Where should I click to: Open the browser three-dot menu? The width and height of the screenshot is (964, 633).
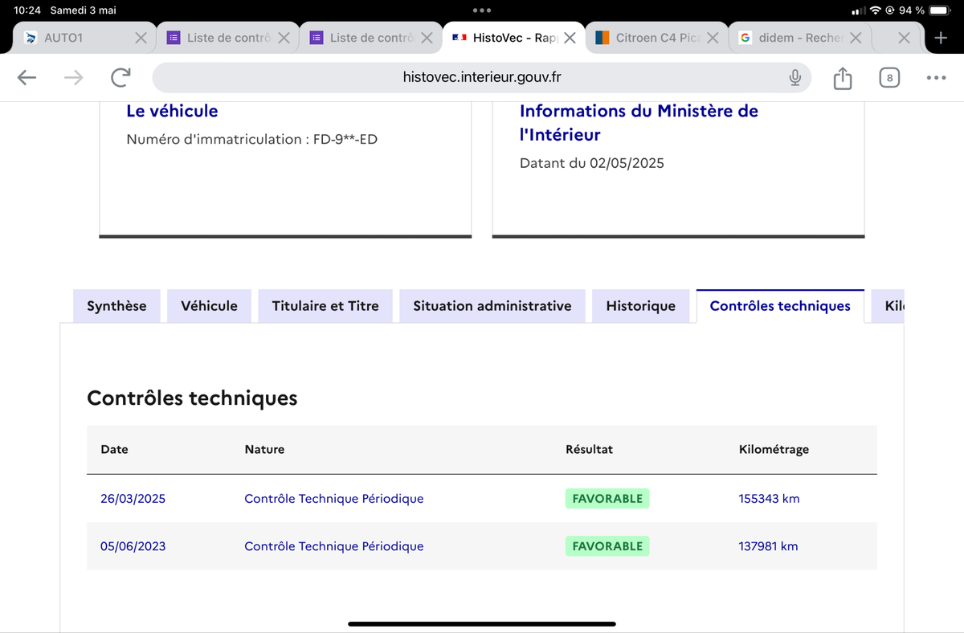coord(936,78)
